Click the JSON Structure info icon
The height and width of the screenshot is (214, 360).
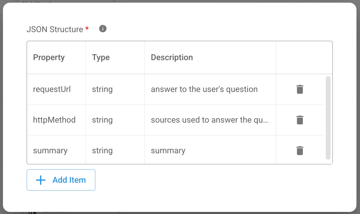(103, 29)
